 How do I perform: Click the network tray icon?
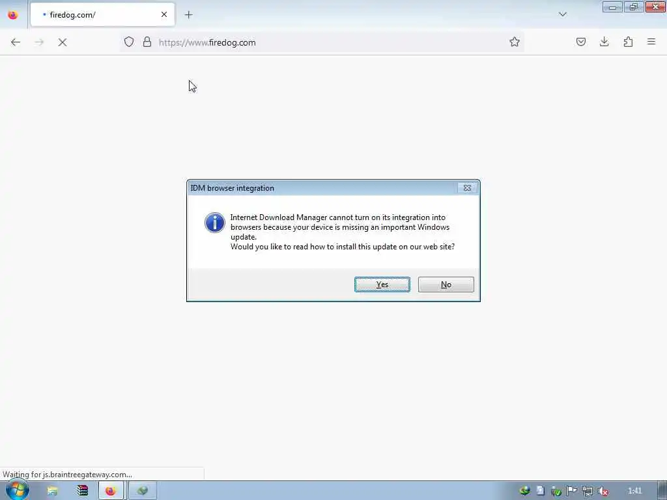(588, 491)
